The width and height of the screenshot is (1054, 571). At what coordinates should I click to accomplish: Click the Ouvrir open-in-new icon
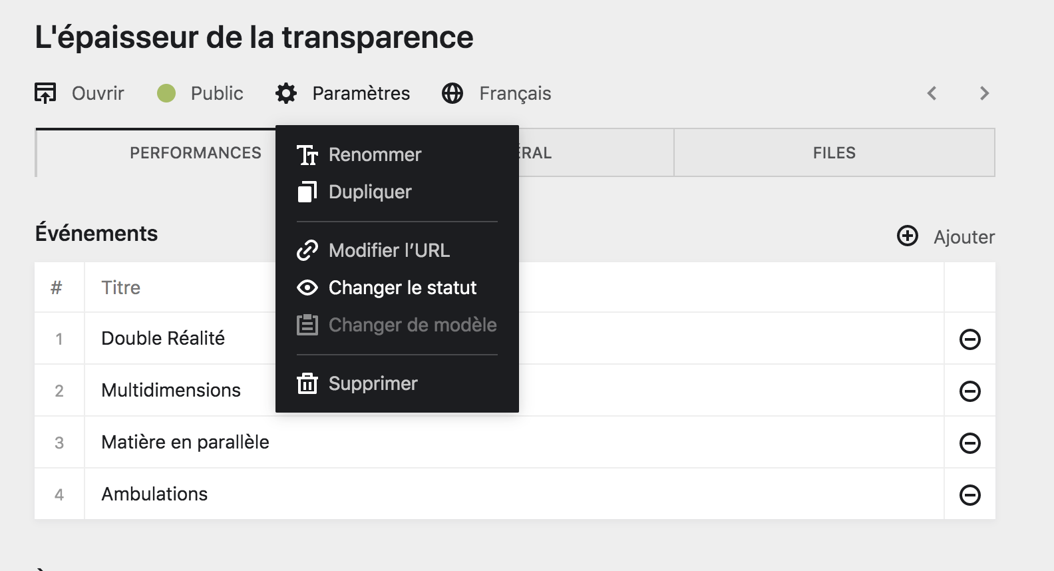point(45,93)
